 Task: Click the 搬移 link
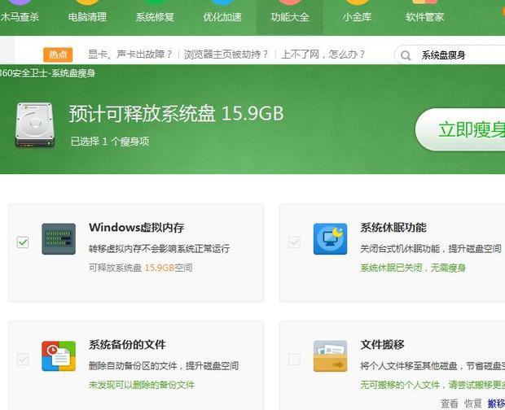(x=496, y=403)
